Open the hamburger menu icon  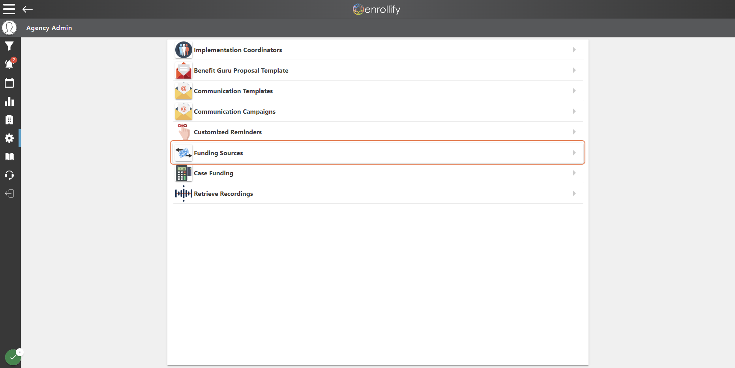click(x=9, y=9)
